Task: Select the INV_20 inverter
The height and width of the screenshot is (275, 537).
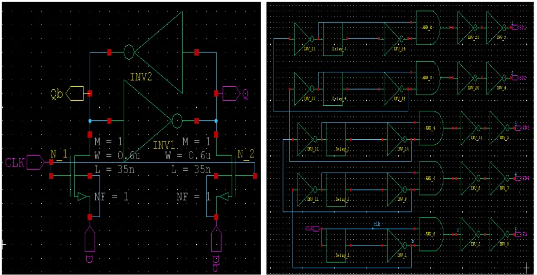Action: click(x=468, y=78)
